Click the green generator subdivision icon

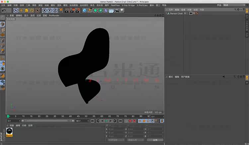tap(95, 11)
